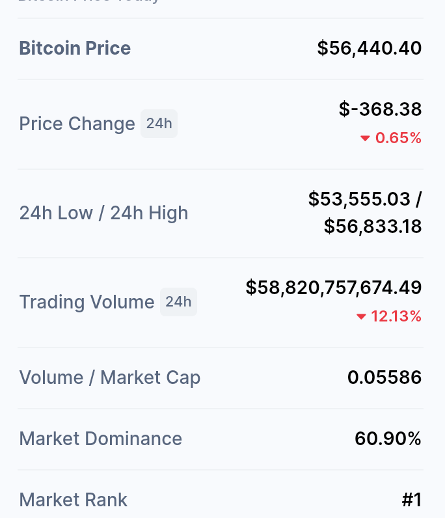The image size is (445, 518).
Task: Click the $58,820,757,674.49 volume value
Action: 334,288
